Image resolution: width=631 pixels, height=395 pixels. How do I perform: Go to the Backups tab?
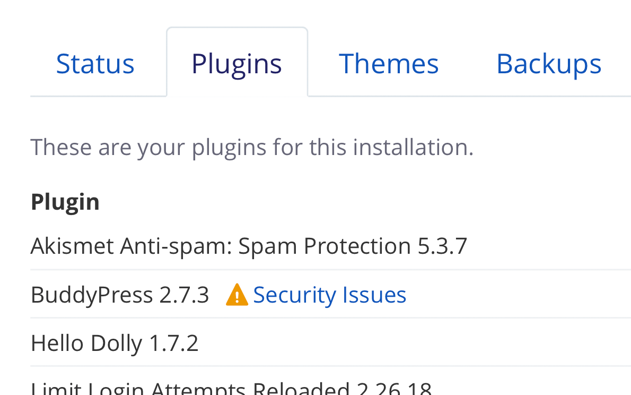(x=549, y=64)
